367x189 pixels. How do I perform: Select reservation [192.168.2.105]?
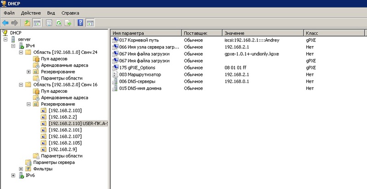pyautogui.click(x=65, y=143)
